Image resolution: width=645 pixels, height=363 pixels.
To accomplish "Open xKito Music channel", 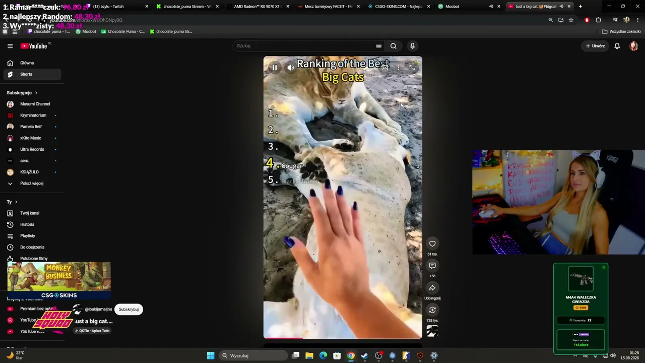I will pyautogui.click(x=33, y=138).
